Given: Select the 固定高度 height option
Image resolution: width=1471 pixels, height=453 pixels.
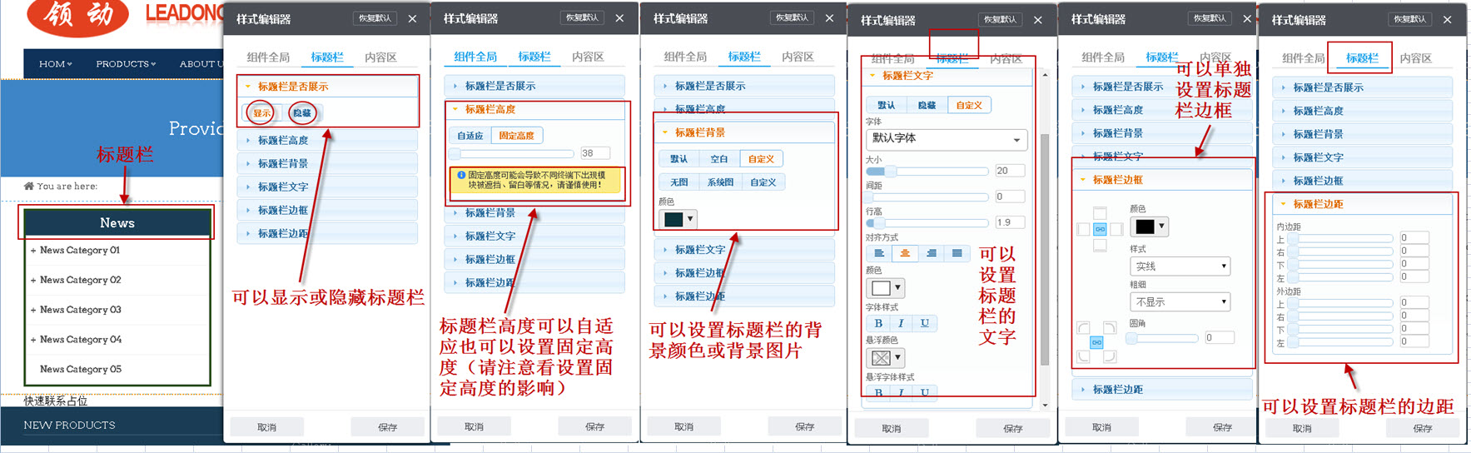Looking at the screenshot, I should 516,135.
